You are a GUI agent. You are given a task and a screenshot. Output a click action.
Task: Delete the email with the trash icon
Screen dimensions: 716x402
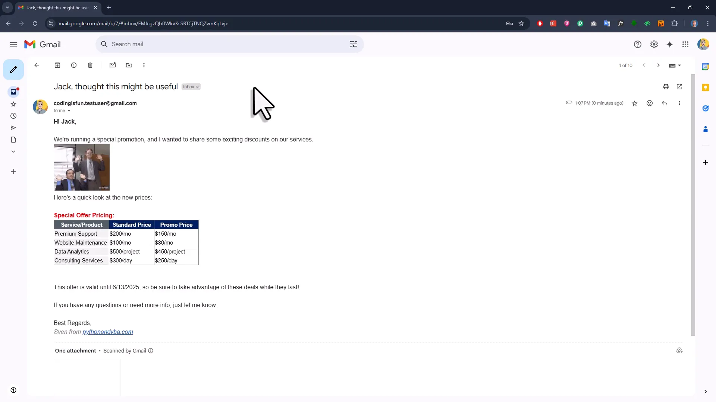pos(90,65)
